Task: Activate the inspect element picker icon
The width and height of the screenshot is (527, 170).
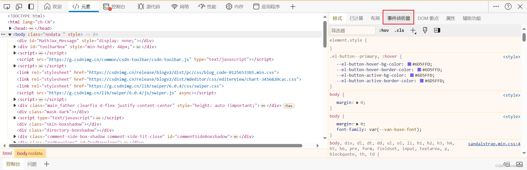Action: pyautogui.click(x=7, y=7)
